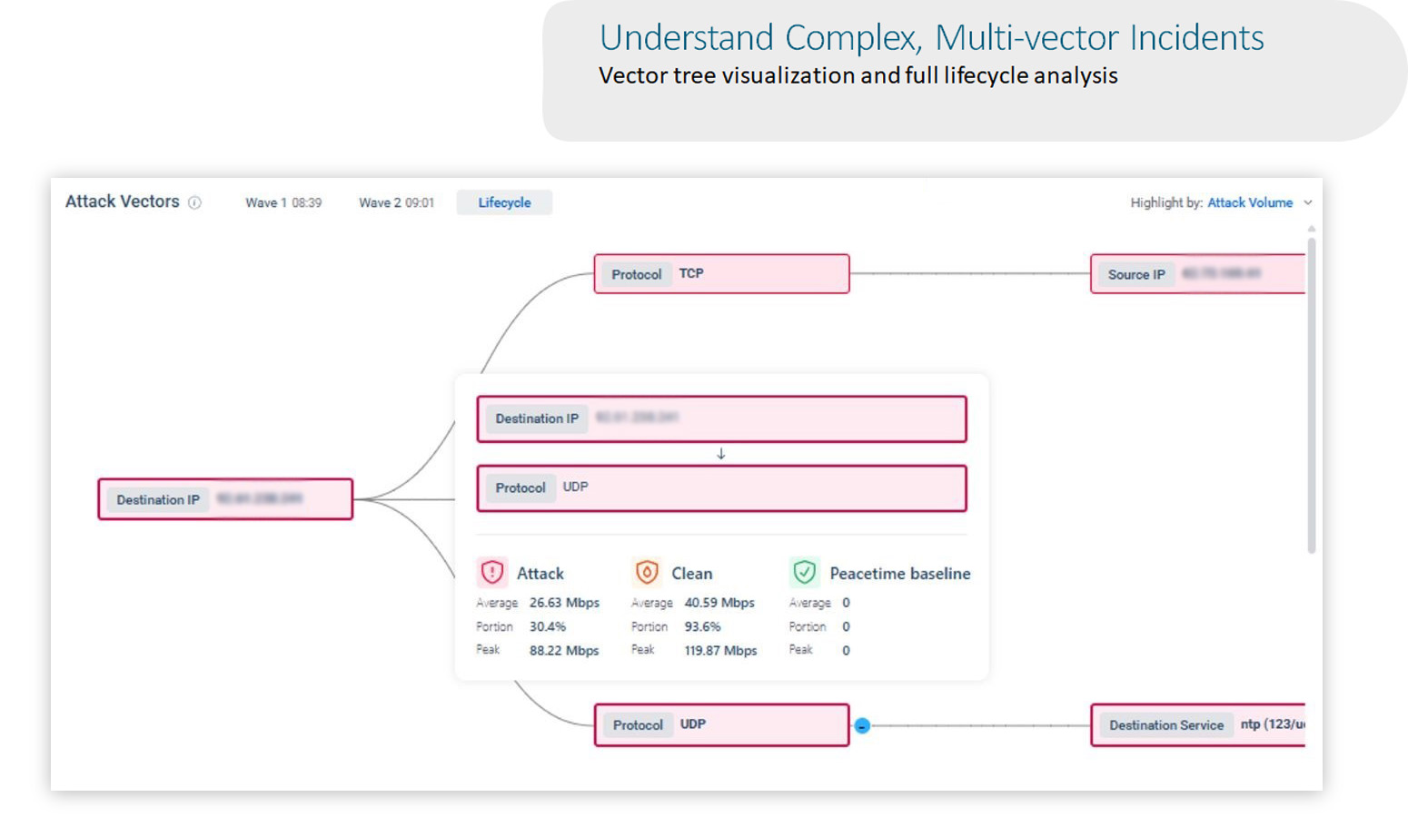Click the green Peacetime baseline shield icon

[x=804, y=572]
